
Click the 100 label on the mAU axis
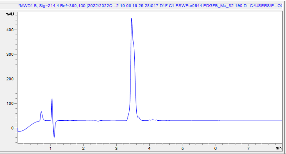click(10, 104)
